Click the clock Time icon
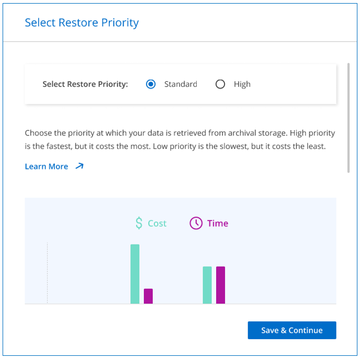 [196, 223]
